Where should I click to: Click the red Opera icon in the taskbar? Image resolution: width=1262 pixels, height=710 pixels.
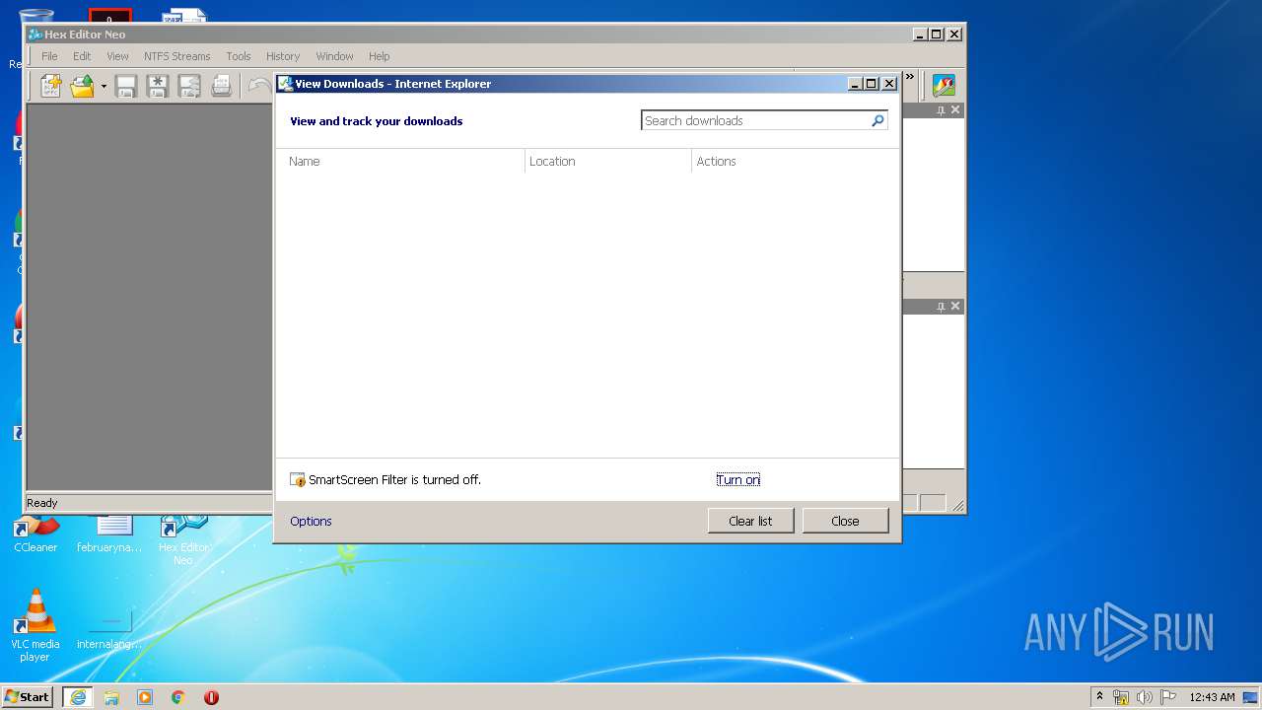pyautogui.click(x=211, y=696)
